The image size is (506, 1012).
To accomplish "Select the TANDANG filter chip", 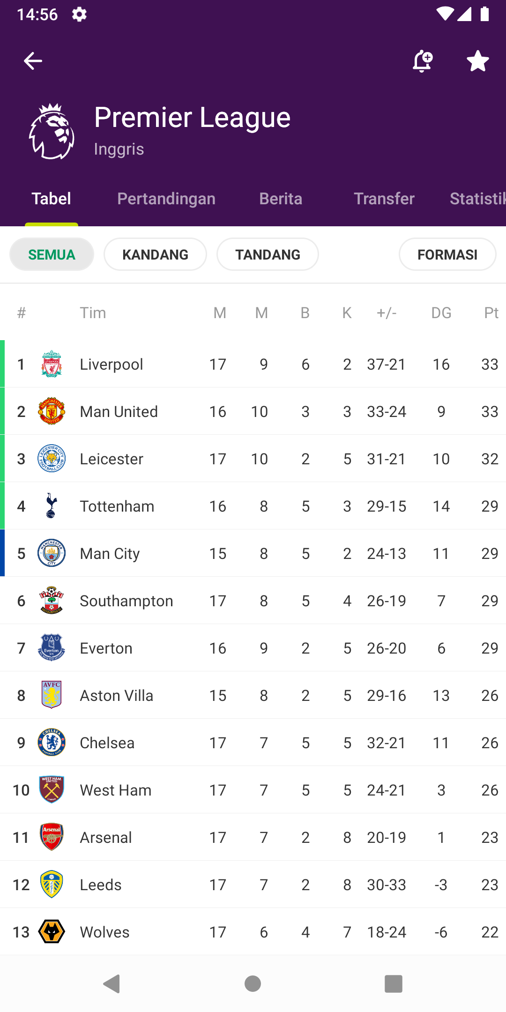I will pos(268,254).
